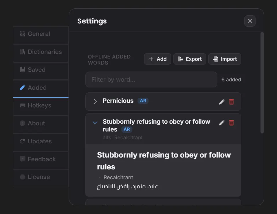This screenshot has height=214, width=277.
Task: Edit the Pernicious word entry
Action: click(222, 102)
